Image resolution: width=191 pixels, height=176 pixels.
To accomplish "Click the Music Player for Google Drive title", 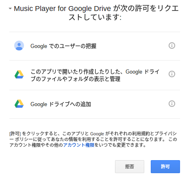I will [x=62, y=9].
